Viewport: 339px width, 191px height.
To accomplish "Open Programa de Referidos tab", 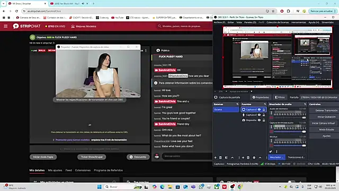I will [108, 170].
